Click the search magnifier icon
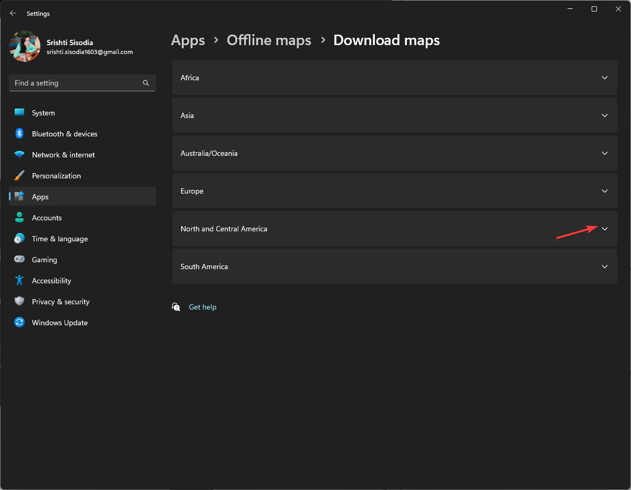The height and width of the screenshot is (490, 631). [x=146, y=83]
